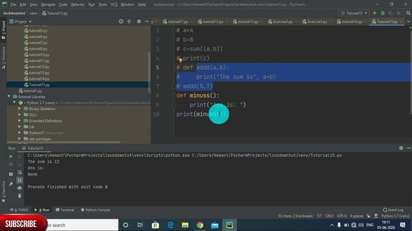Screen dimensions: 412x231
Task: Click Python 3.7 (venv) interpreter in status bar
Action: 395,216
